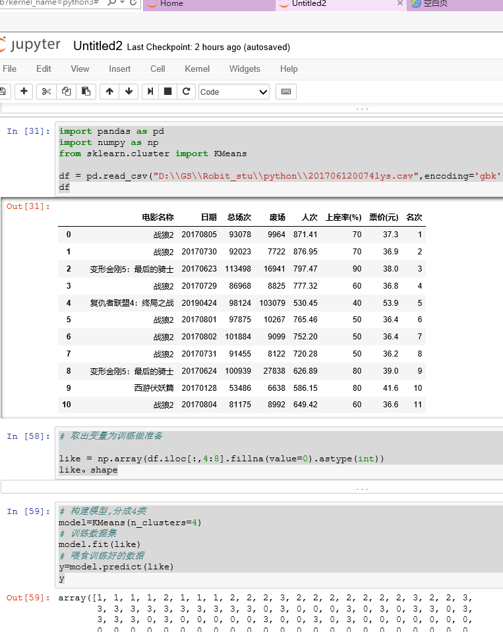Viewport: 503px width, 632px height.
Task: Open the Kernel menu
Action: point(197,69)
